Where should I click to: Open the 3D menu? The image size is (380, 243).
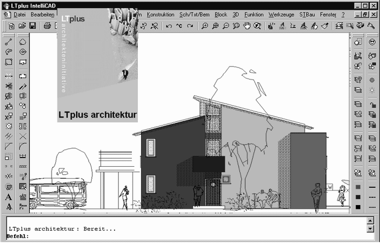click(x=236, y=15)
